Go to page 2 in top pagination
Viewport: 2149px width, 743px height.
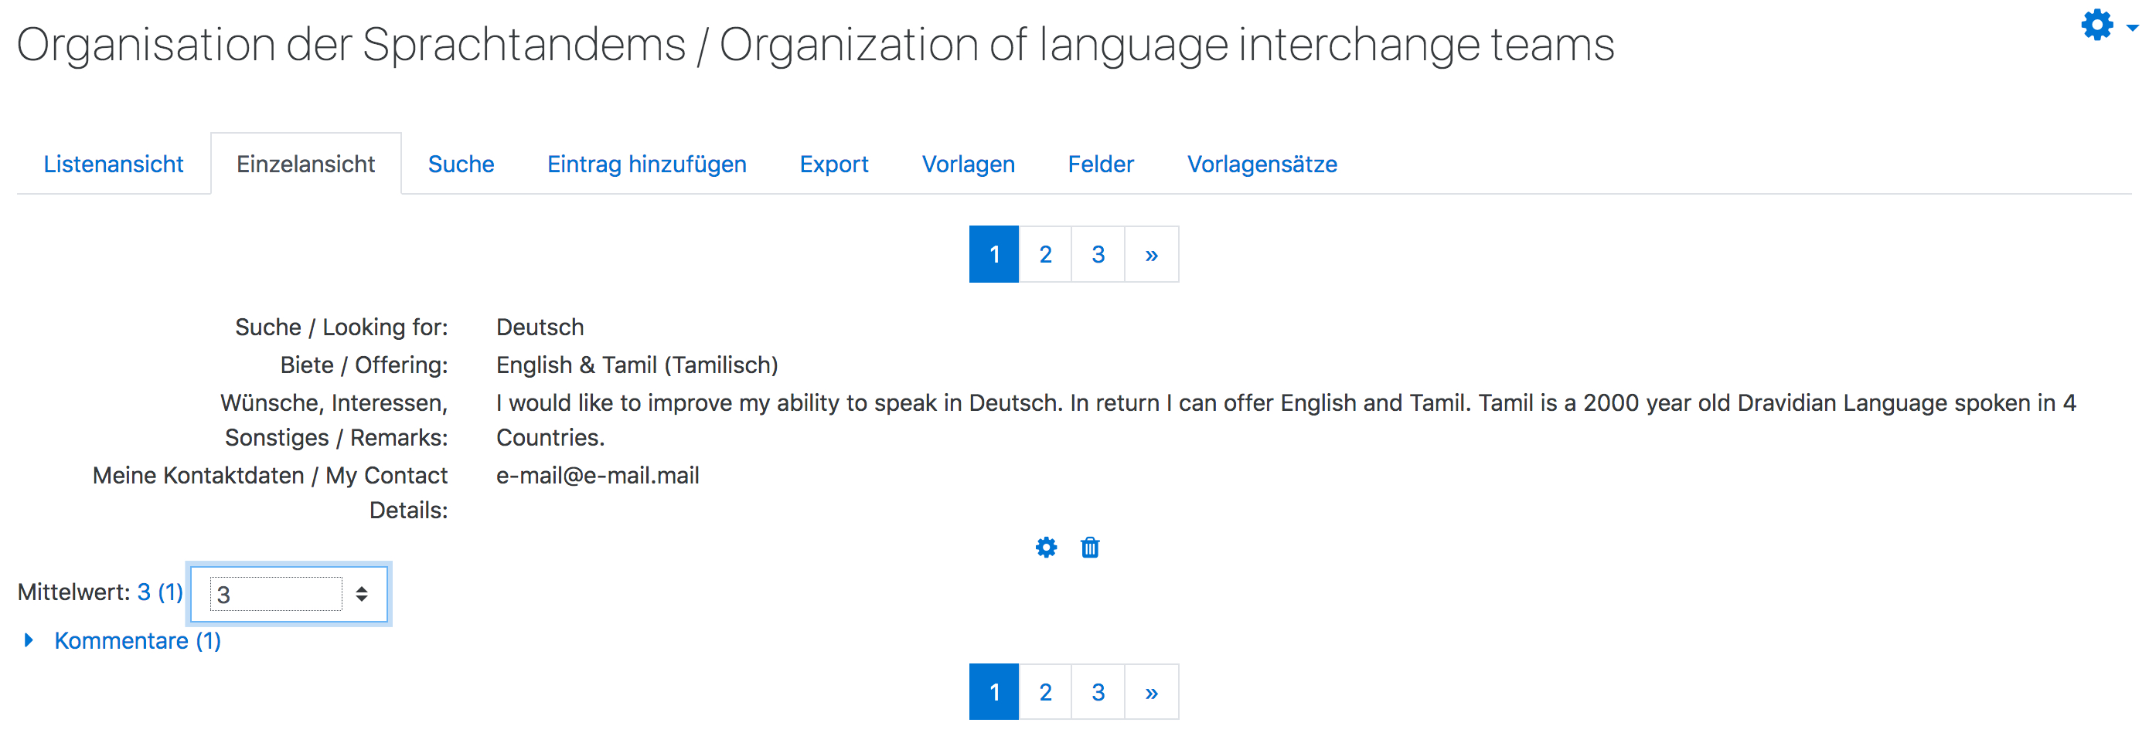click(1045, 254)
